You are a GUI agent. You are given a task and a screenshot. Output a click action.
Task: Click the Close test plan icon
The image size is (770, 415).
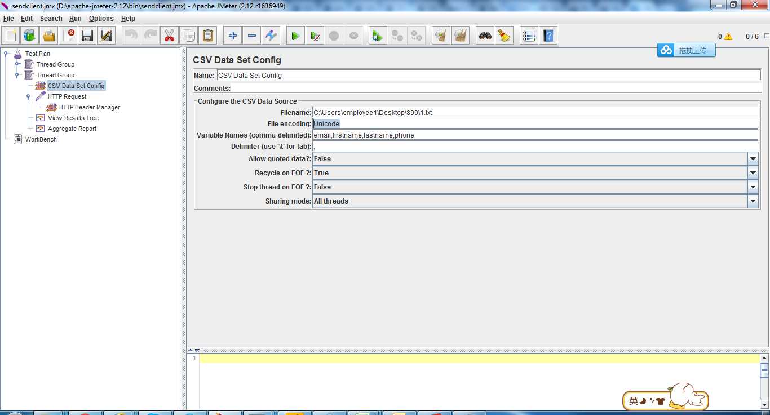68,36
